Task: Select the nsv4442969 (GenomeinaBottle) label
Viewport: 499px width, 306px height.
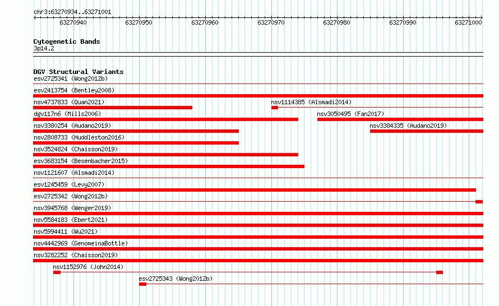Action: click(x=81, y=243)
